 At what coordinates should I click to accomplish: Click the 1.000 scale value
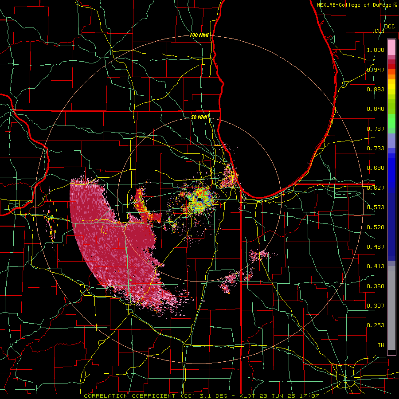point(376,50)
